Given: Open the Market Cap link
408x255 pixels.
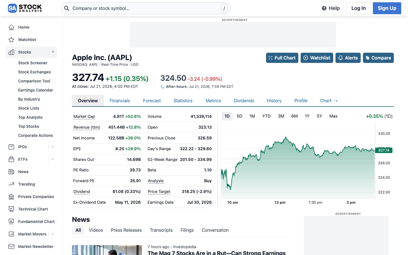Looking at the screenshot, I should click(84, 116).
